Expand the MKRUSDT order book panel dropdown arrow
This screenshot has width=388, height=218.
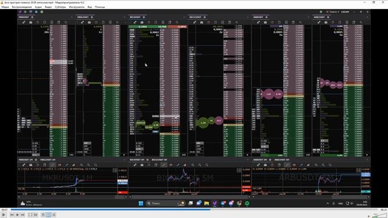click(72, 17)
